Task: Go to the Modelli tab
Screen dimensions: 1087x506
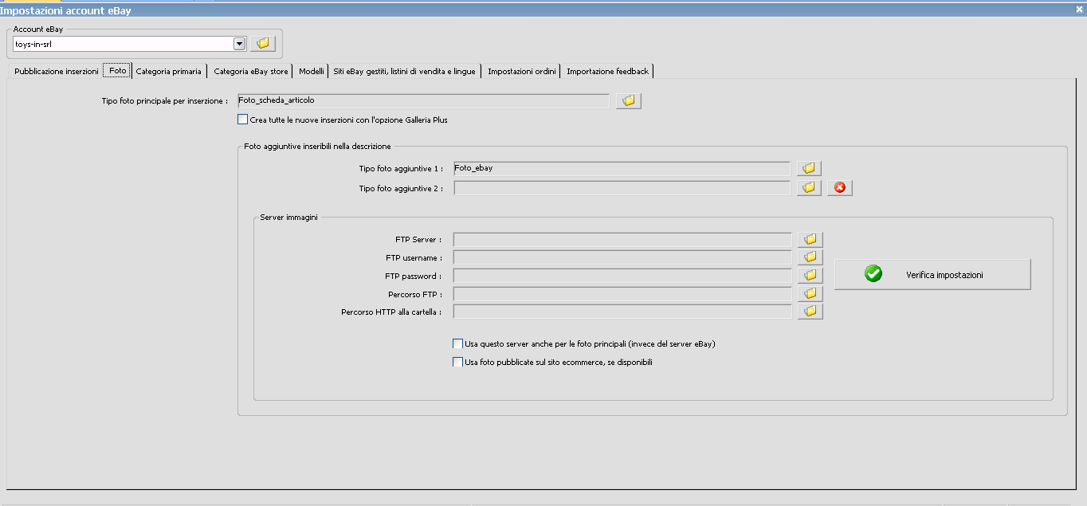Action: [312, 71]
